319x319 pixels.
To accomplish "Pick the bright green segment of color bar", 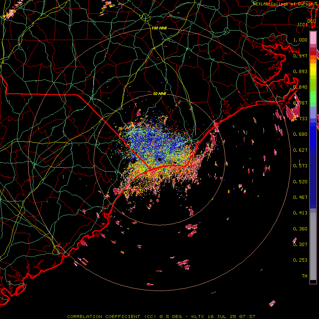I will [313, 97].
